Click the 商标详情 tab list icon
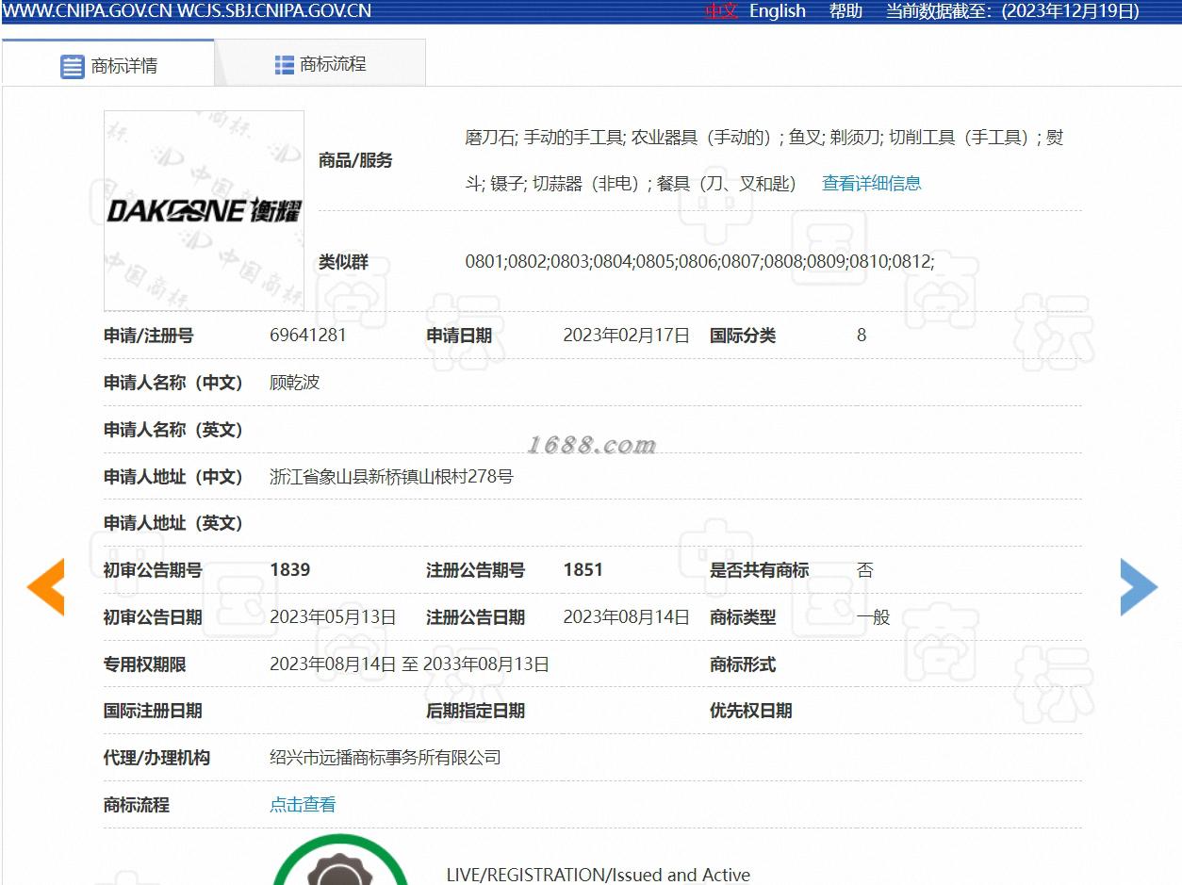Viewport: 1182px width, 885px height. 73,66
